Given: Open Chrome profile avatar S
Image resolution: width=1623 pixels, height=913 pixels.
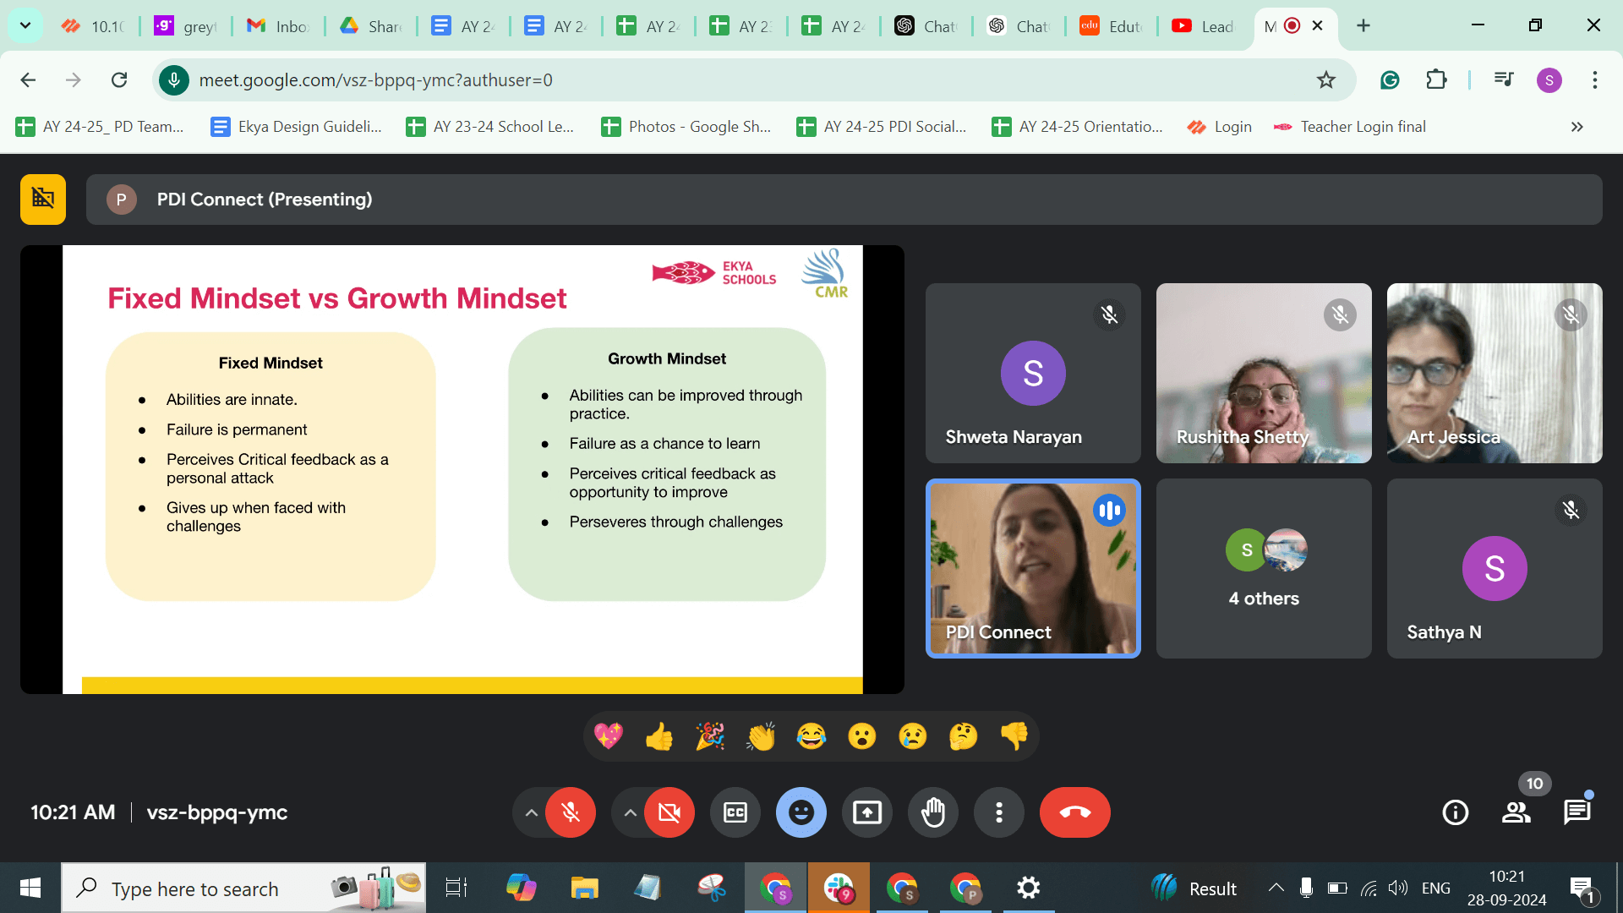Looking at the screenshot, I should point(1549,80).
